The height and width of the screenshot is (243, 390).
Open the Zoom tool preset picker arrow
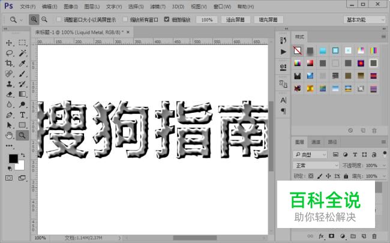(x=21, y=20)
